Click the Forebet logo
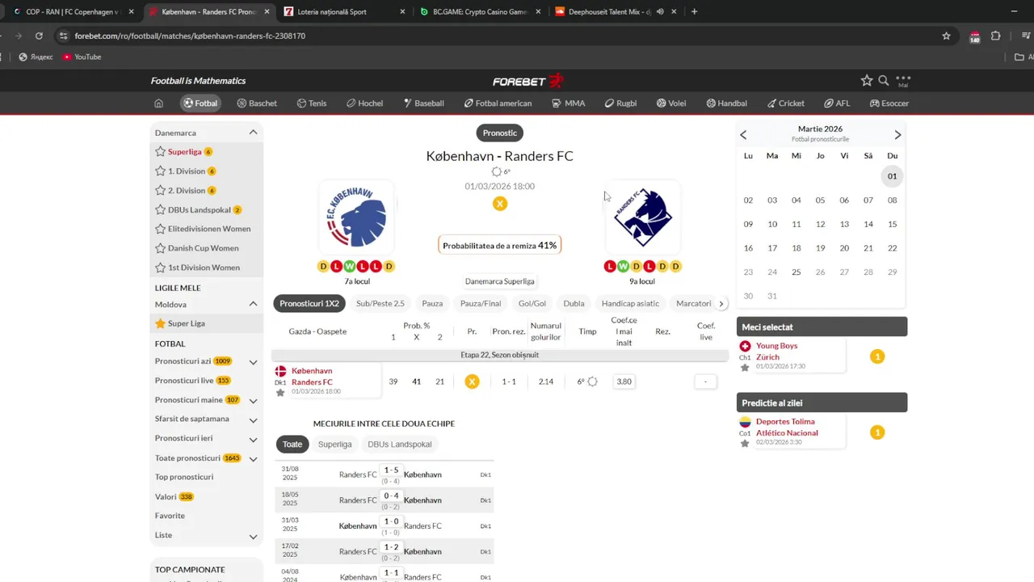 pyautogui.click(x=528, y=81)
